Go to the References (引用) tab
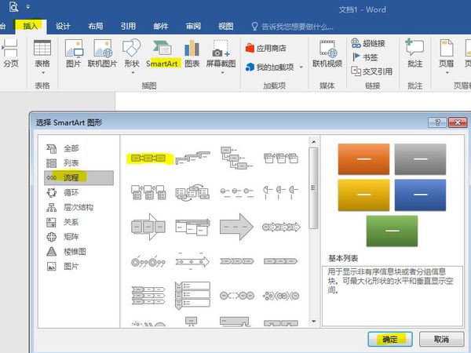Screen dimensions: 471x353 pos(128,27)
